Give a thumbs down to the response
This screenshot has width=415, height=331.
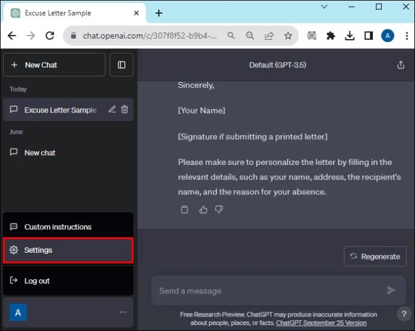[219, 209]
